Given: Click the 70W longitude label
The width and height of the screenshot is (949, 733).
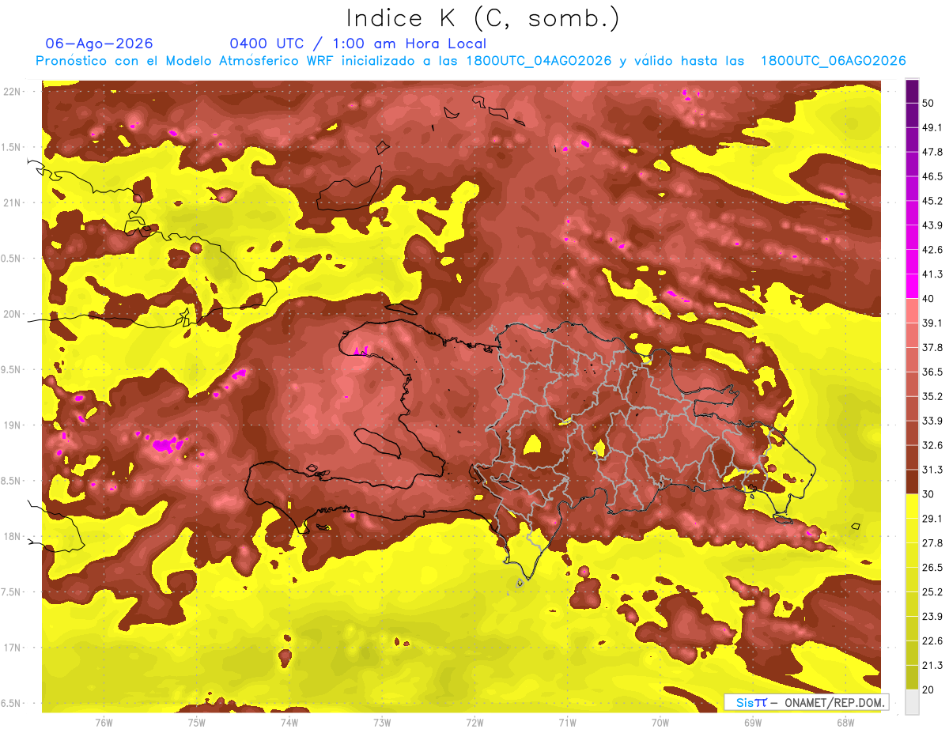Looking at the screenshot, I should pos(660,721).
